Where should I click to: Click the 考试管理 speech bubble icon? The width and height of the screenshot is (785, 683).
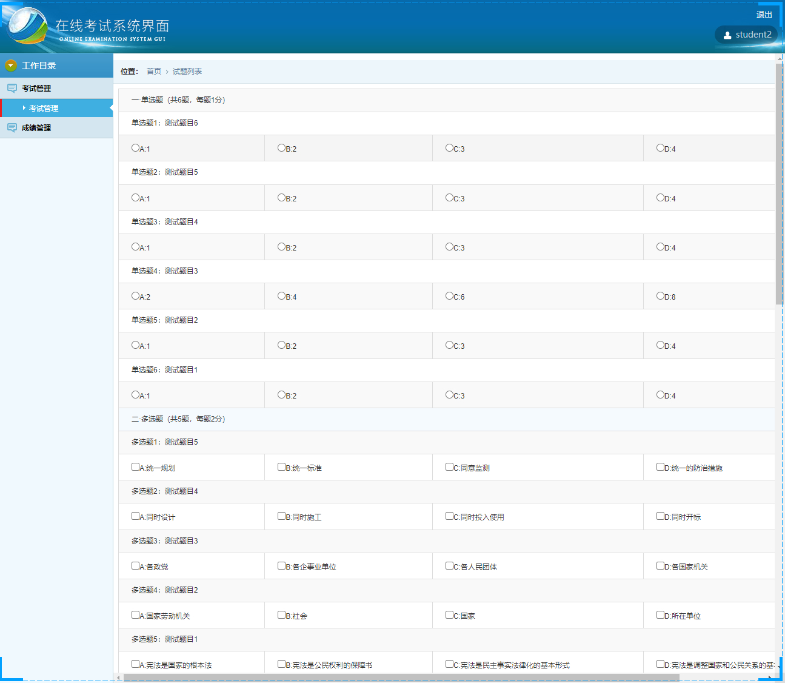(x=12, y=88)
